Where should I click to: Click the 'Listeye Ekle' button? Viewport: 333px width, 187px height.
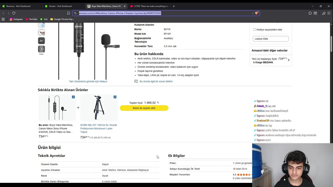pos(271,39)
